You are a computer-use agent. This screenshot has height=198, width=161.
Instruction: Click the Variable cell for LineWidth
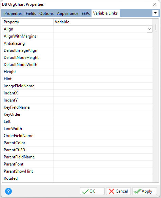pyautogui.click(x=103, y=129)
